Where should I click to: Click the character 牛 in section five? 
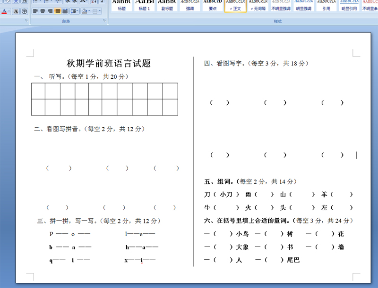pos(207,208)
